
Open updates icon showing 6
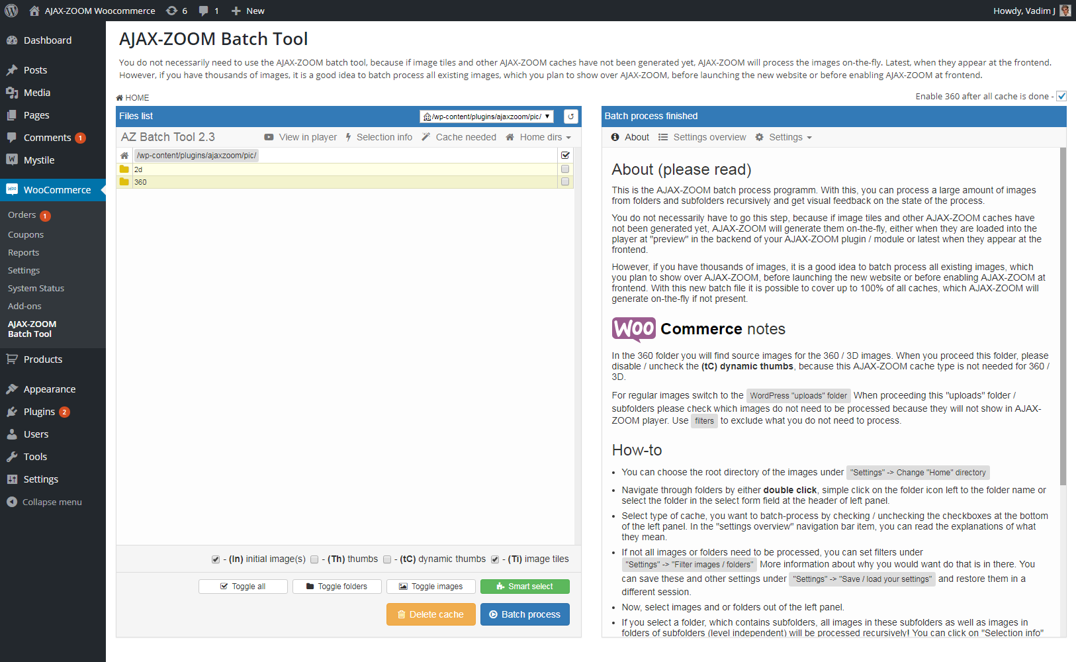tap(176, 11)
